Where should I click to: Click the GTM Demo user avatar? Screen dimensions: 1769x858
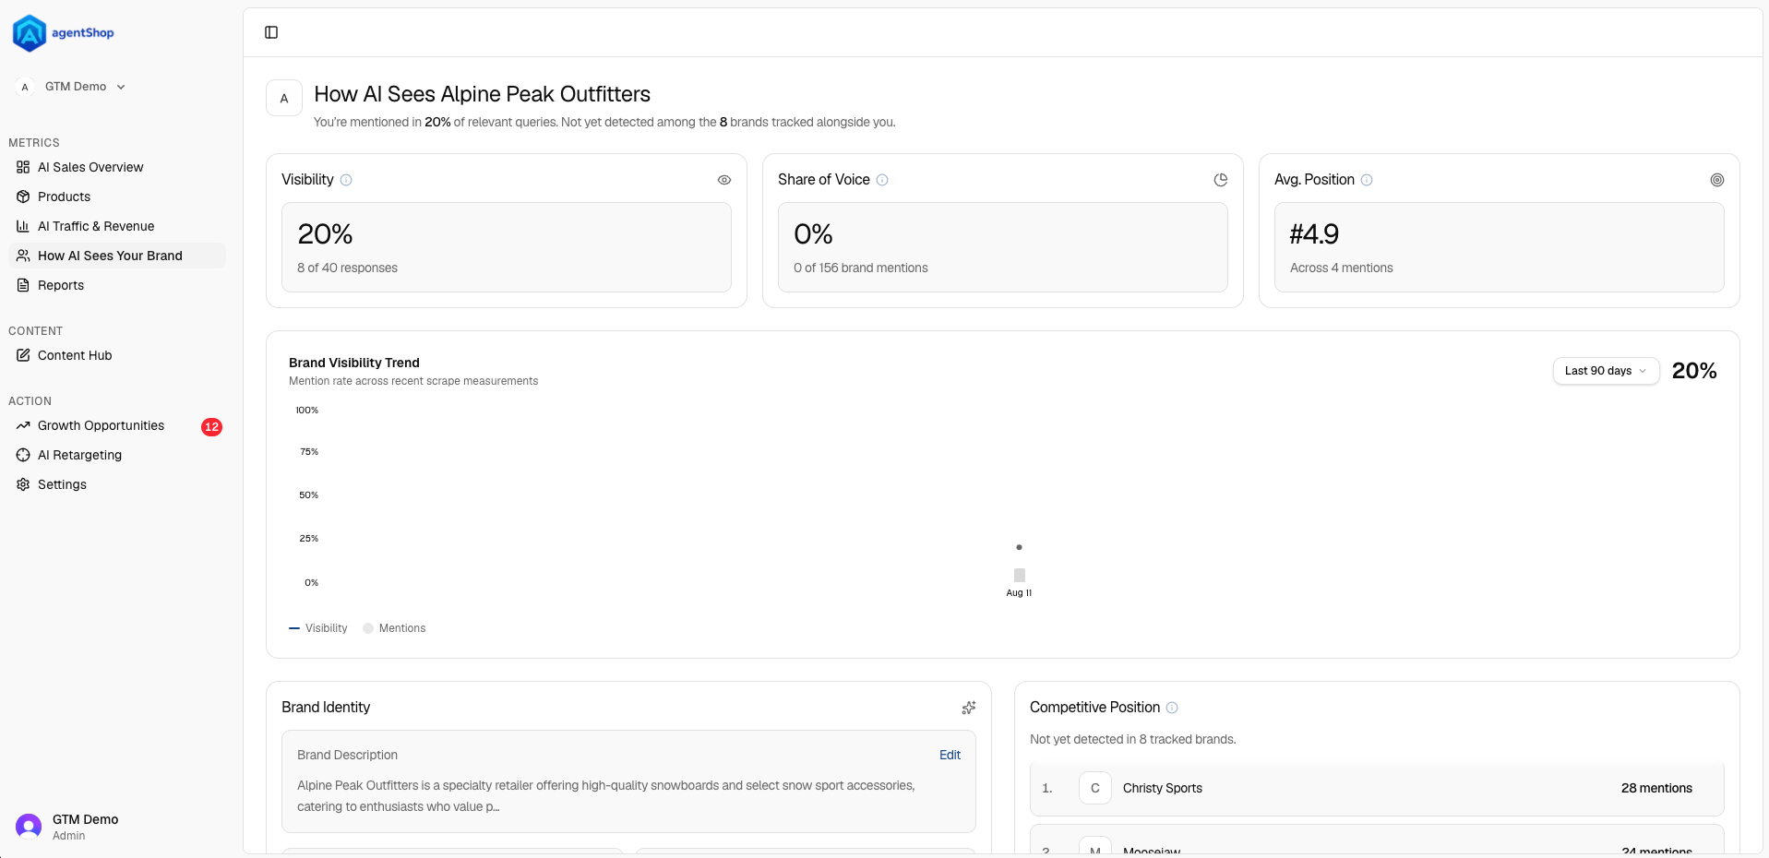point(29,827)
